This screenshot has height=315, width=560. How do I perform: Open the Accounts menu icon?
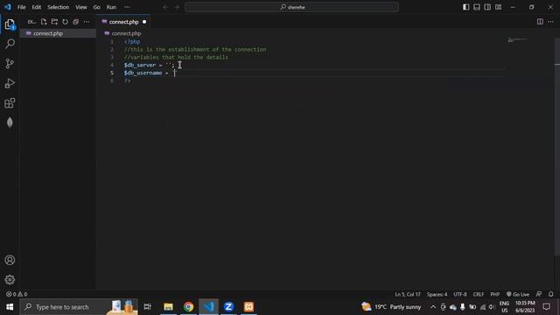coord(10,260)
